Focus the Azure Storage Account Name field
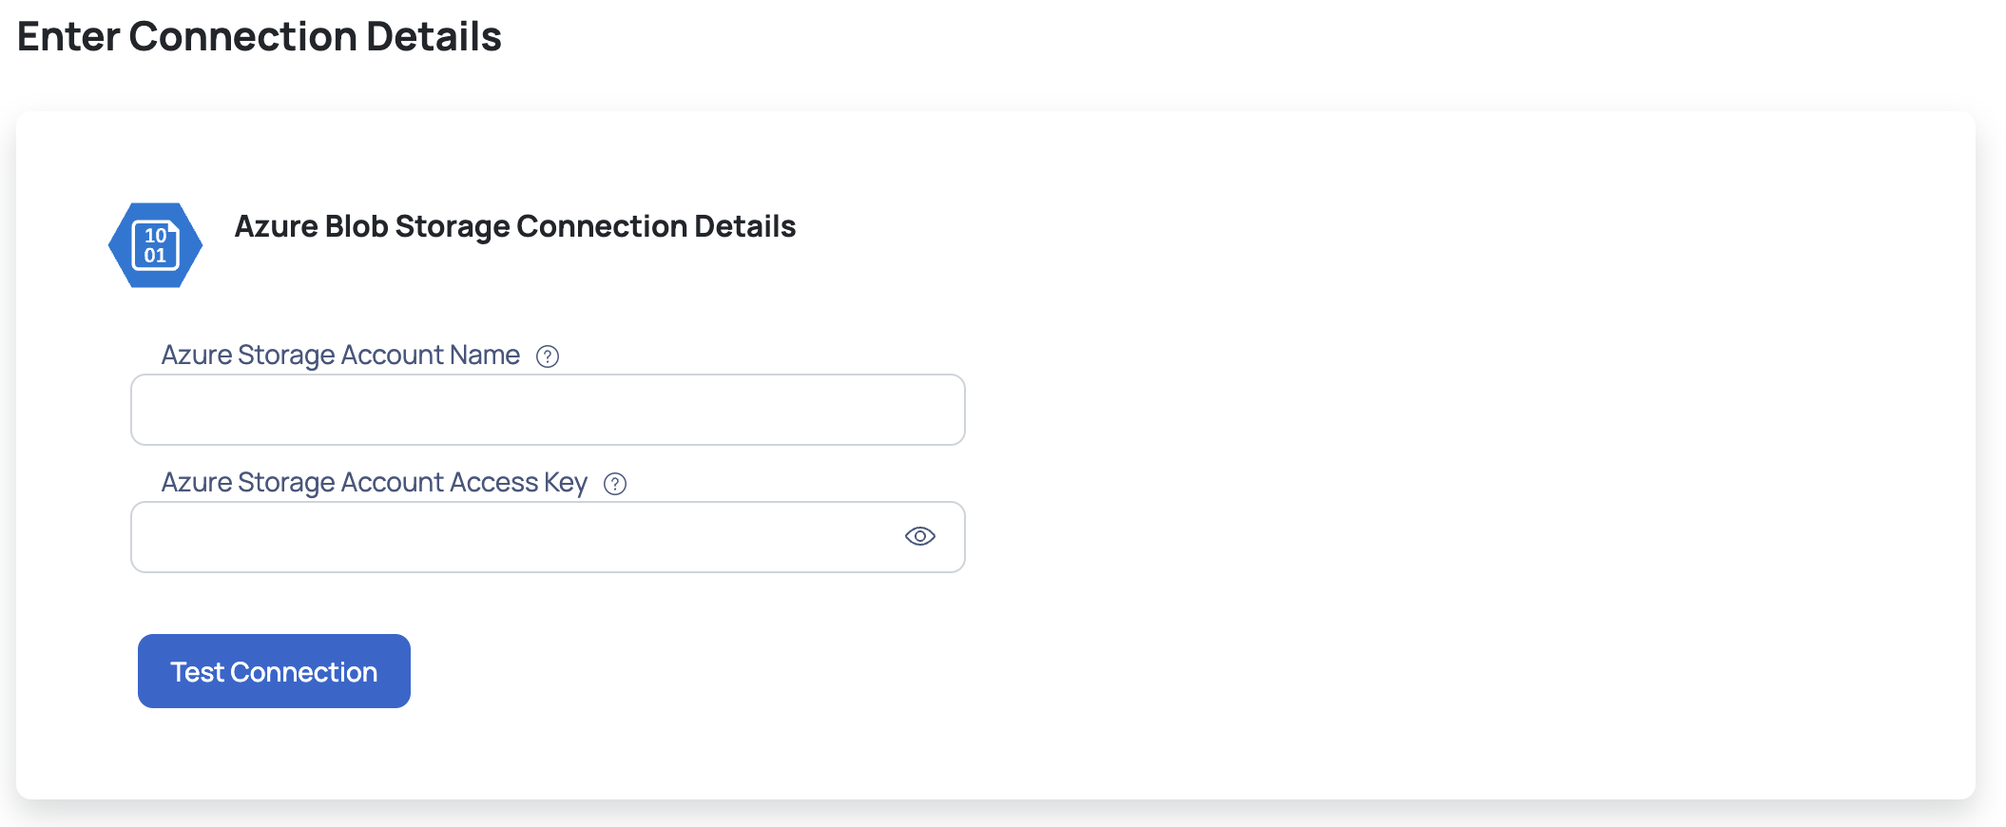The height and width of the screenshot is (827, 2006). click(x=548, y=410)
